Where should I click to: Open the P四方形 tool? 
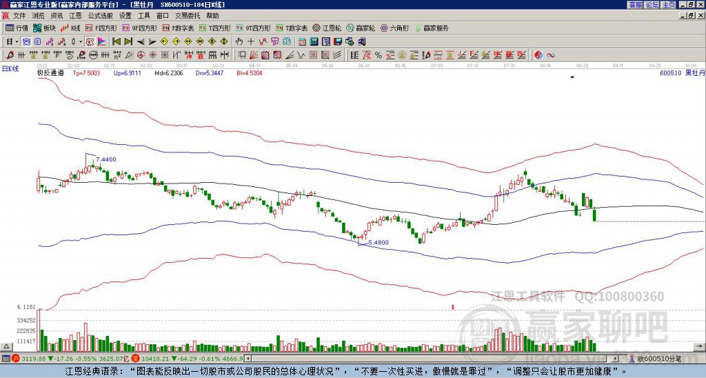tap(101, 28)
